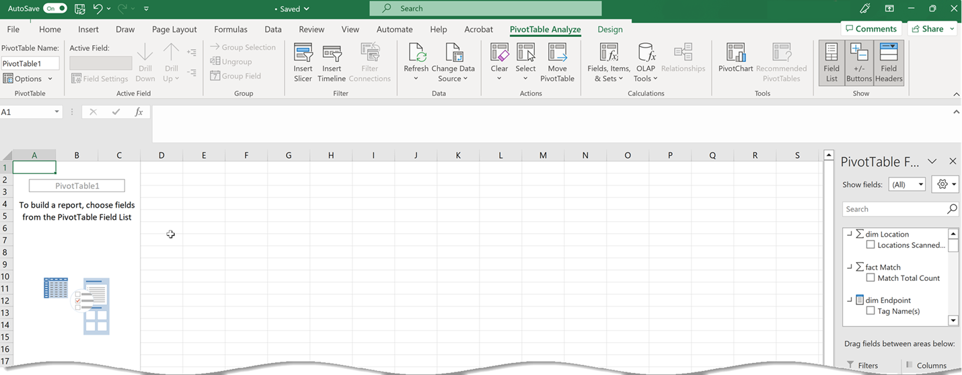
Task: Open the Design ribbon tab
Action: pos(609,30)
